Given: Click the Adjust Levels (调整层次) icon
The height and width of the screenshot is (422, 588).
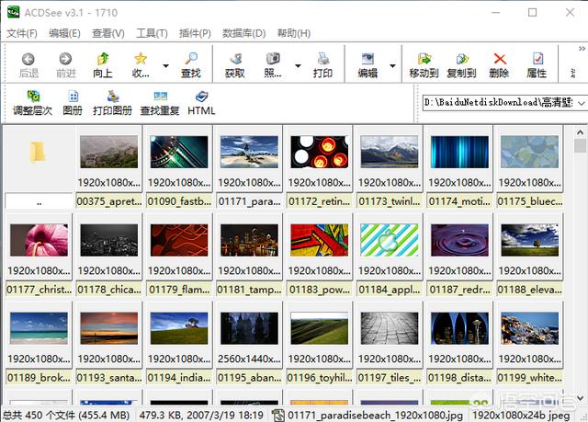Looking at the screenshot, I should click(x=33, y=97).
